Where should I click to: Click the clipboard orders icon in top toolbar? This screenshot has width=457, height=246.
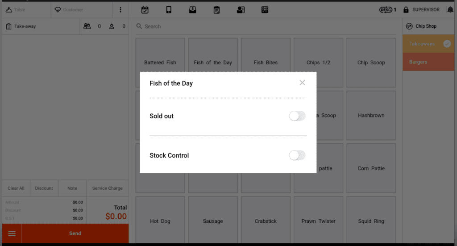click(x=216, y=10)
